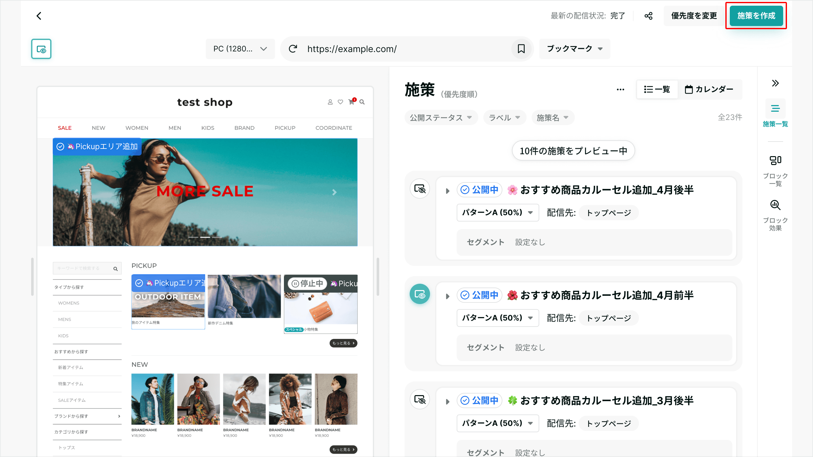Click the キーワードで検索する search field
Screen dimensions: 813x457
87,268
